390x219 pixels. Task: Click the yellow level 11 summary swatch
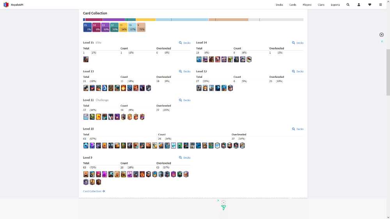click(123, 27)
